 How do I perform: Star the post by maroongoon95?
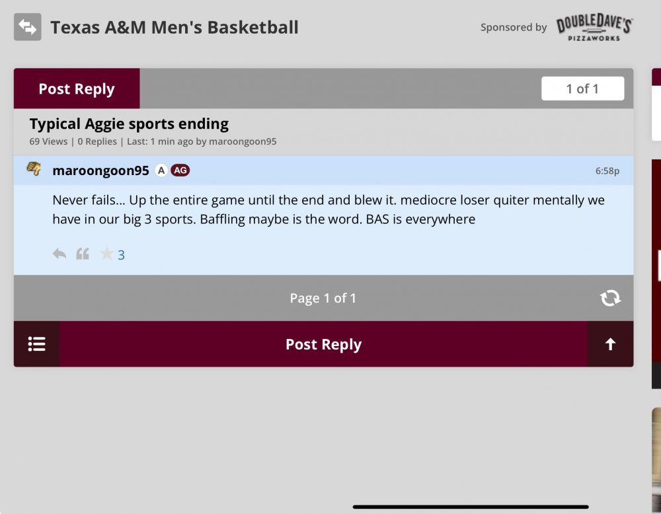tap(106, 254)
